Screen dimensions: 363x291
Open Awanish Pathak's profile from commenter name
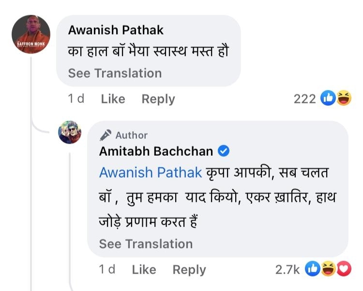coord(116,30)
